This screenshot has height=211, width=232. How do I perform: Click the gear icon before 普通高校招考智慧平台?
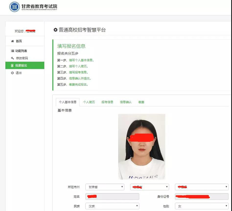55,30
